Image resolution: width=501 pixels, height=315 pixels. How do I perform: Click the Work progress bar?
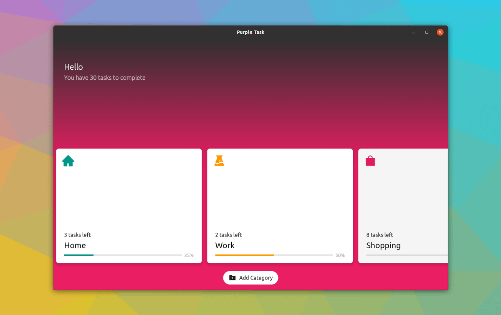click(274, 255)
